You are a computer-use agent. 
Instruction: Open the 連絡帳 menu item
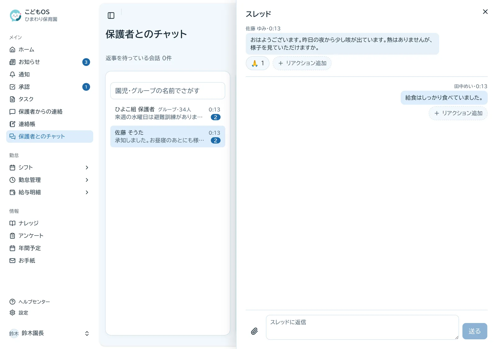click(50, 124)
